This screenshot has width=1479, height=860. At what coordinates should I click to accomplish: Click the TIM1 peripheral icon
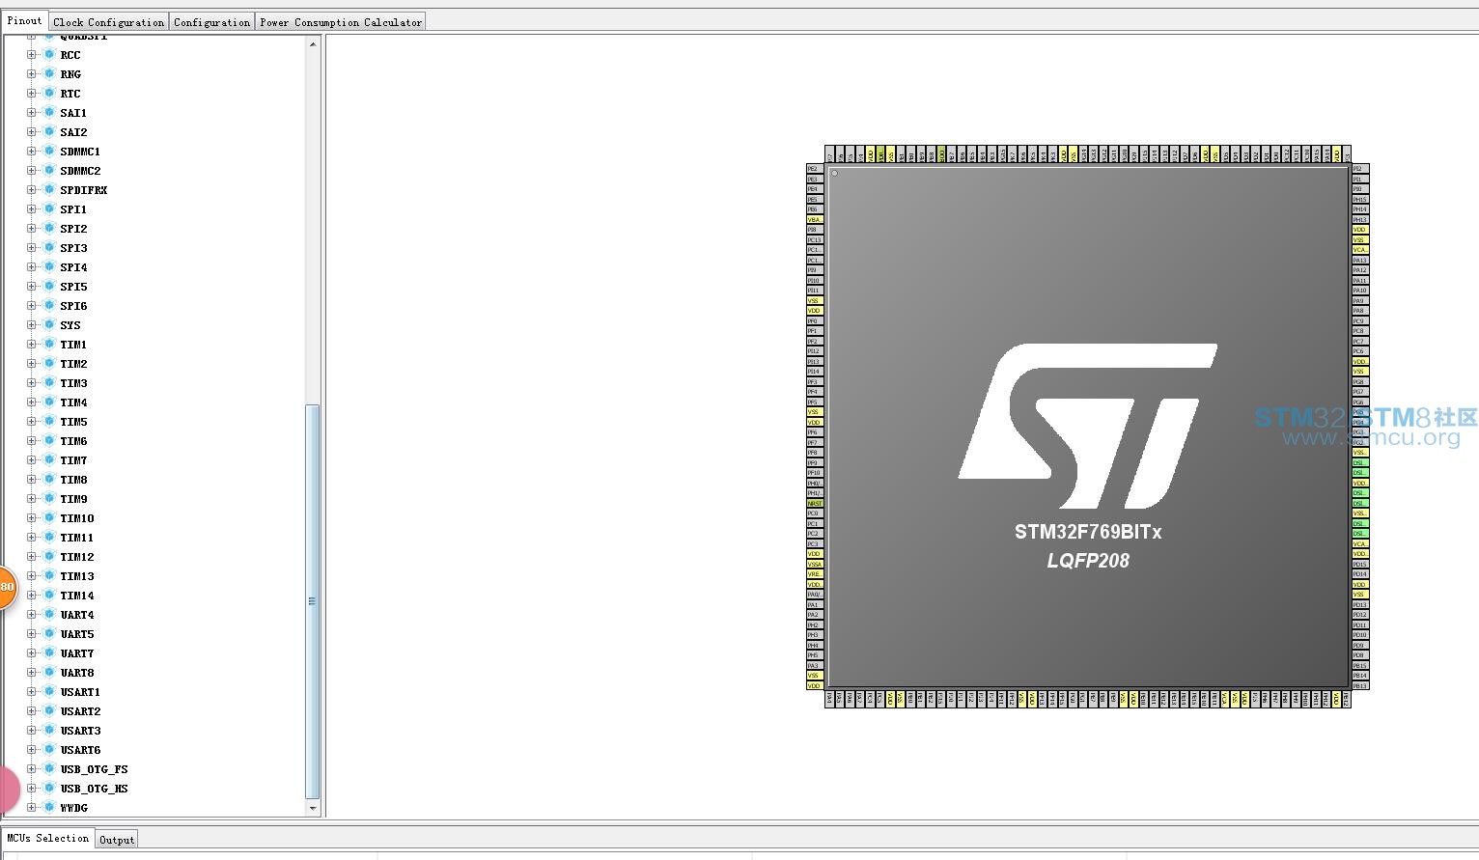click(49, 345)
